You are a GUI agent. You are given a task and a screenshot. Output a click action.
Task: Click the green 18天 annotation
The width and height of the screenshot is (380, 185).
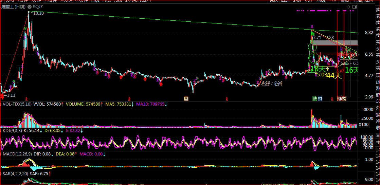point(318,69)
